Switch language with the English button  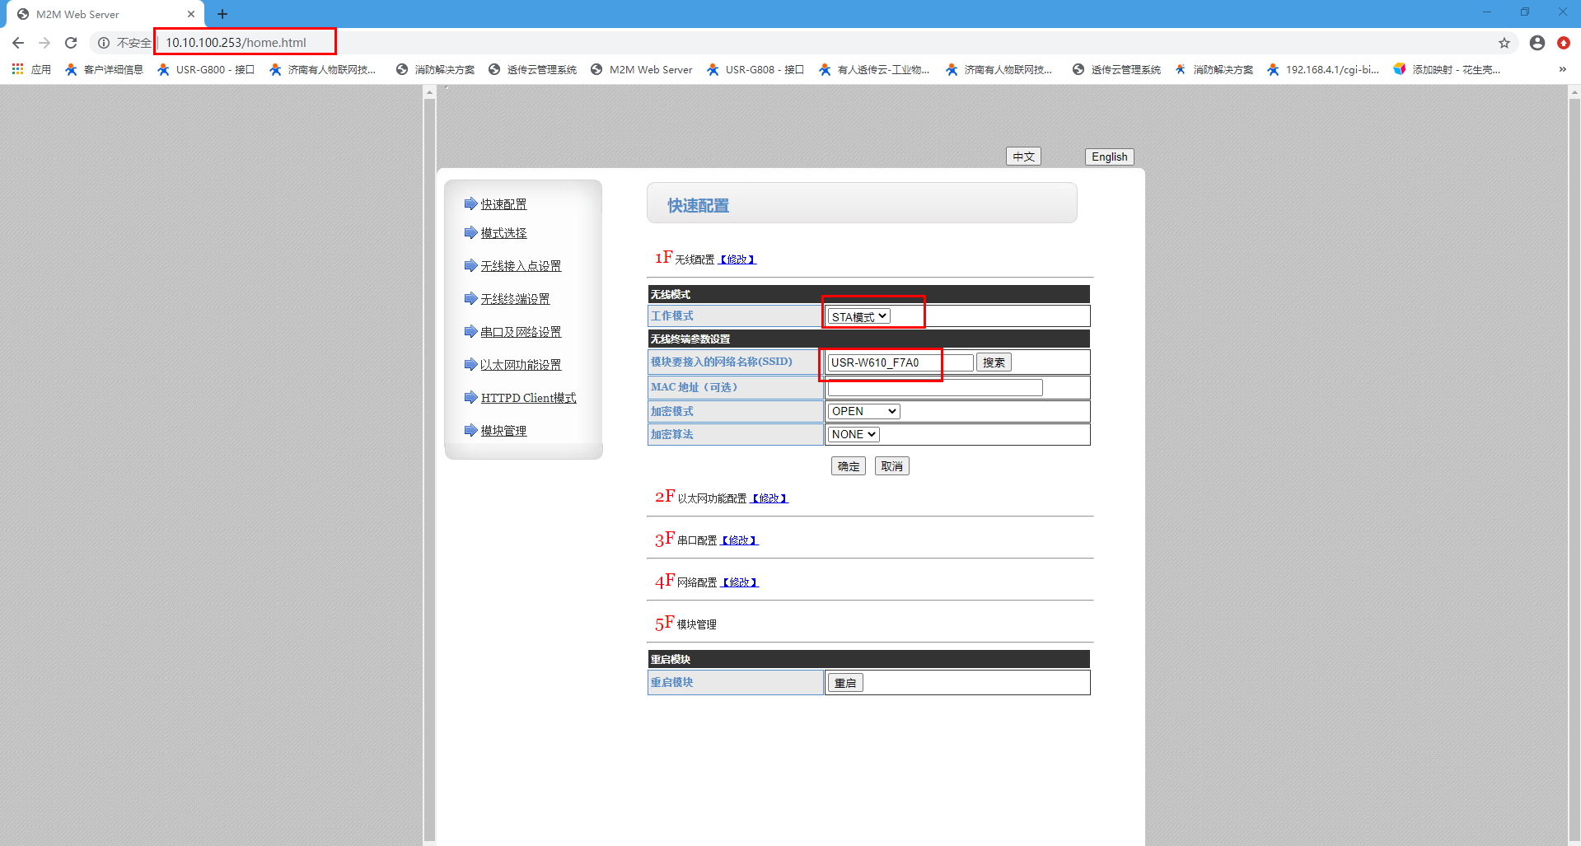tap(1109, 157)
